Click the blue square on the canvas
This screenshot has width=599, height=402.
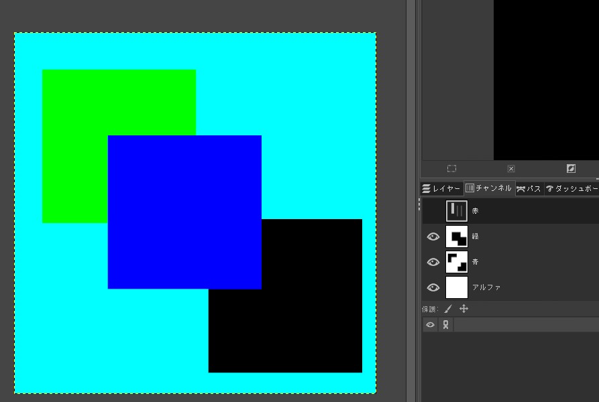[184, 212]
